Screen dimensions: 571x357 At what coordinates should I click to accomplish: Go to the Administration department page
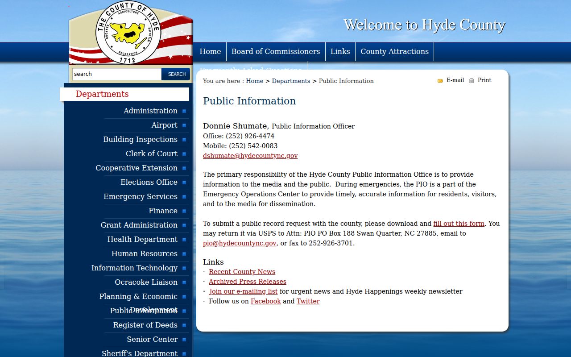click(150, 111)
